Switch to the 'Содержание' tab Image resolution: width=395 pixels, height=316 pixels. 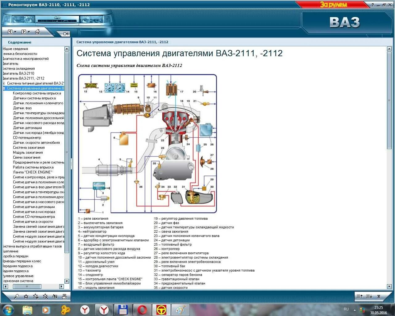point(20,42)
